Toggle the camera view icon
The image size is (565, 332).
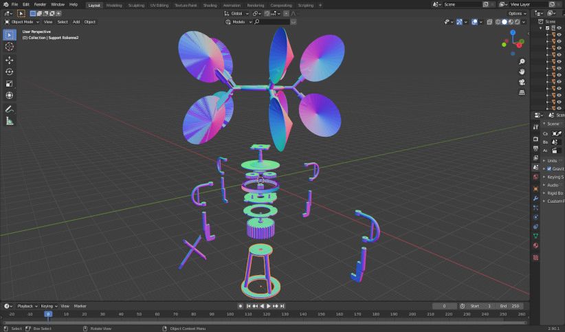[x=522, y=82]
